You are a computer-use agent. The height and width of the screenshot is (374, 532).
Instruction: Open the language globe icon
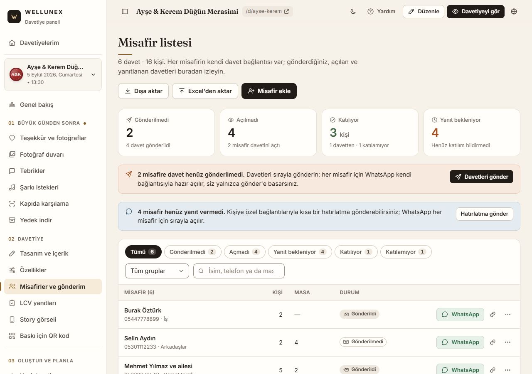click(514, 12)
